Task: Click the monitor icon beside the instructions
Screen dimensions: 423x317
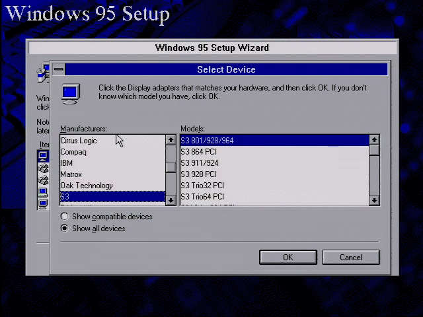Action: pyautogui.click(x=71, y=94)
